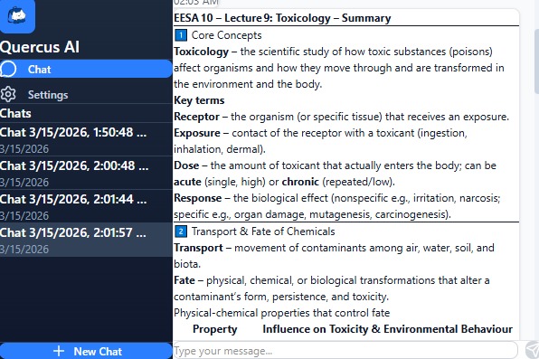The width and height of the screenshot is (539, 359).
Task: Click the bold 'chronic' word
Action: [x=300, y=182]
